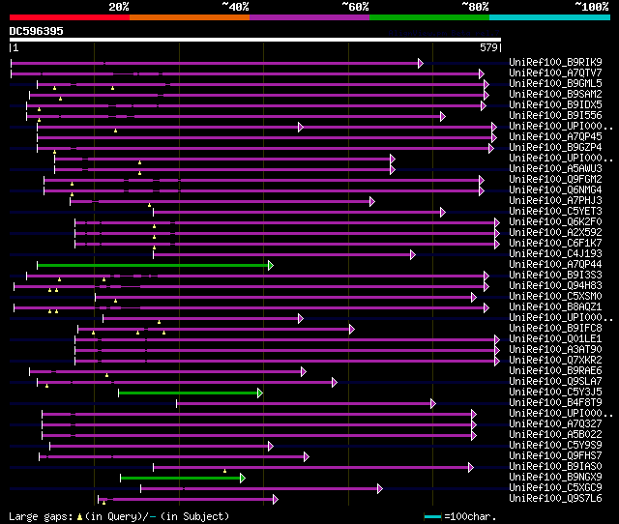619x524 pixels.
Task: Select hit label UniRef100_C6F1K7
Action: (555, 244)
